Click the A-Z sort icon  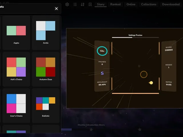82,5
